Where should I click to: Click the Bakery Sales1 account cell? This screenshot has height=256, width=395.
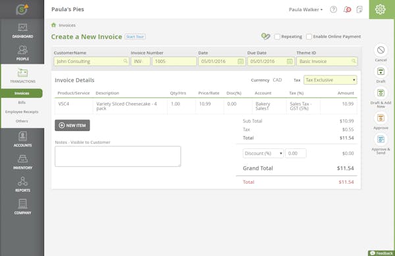coord(269,106)
